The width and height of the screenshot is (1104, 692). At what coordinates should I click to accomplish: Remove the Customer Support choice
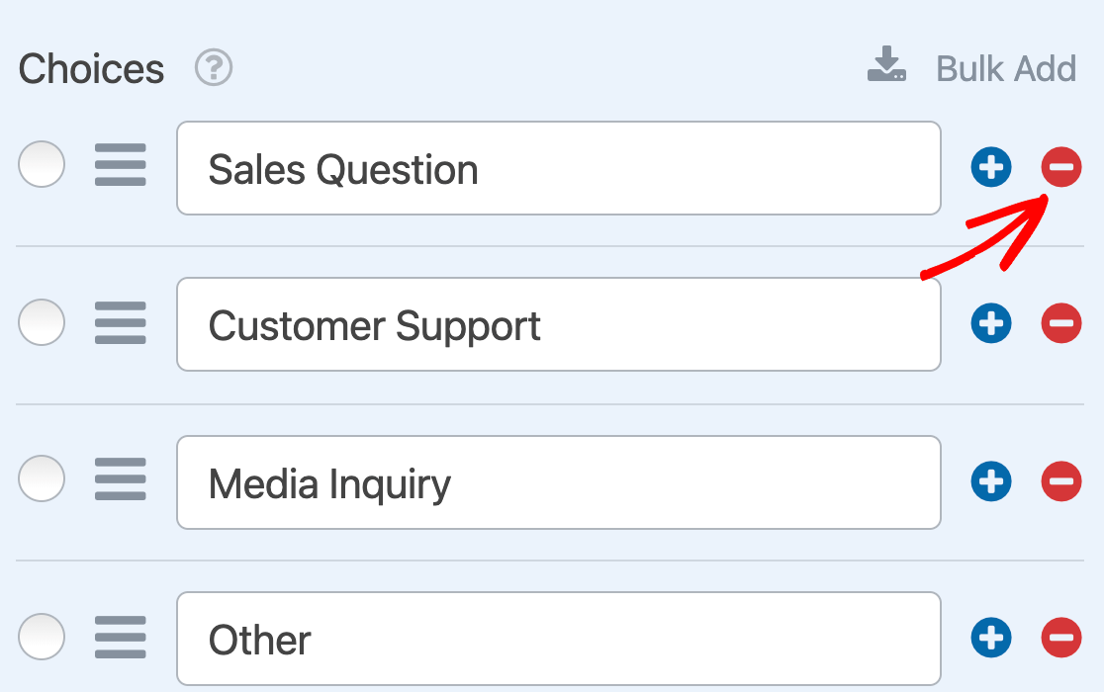click(1061, 323)
